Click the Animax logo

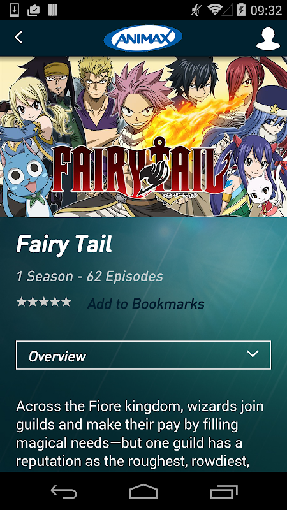tap(143, 38)
